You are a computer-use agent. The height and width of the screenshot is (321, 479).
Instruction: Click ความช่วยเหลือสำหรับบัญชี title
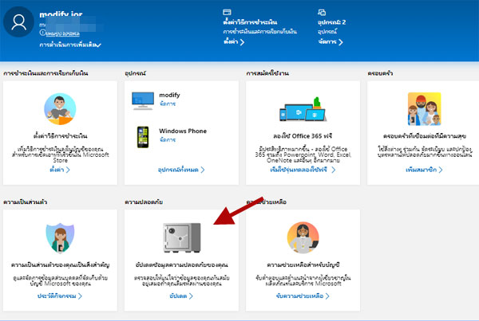303,264
